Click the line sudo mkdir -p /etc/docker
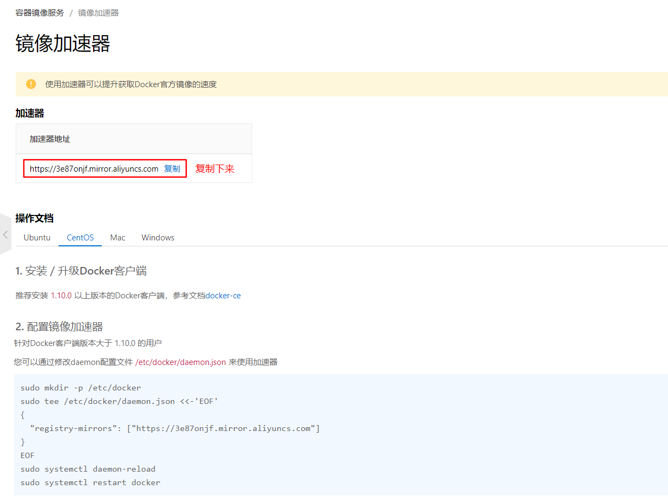Image resolution: width=668 pixels, height=496 pixels. [81, 388]
